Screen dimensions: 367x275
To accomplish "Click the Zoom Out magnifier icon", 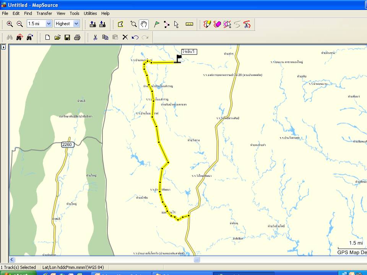I will tap(19, 24).
